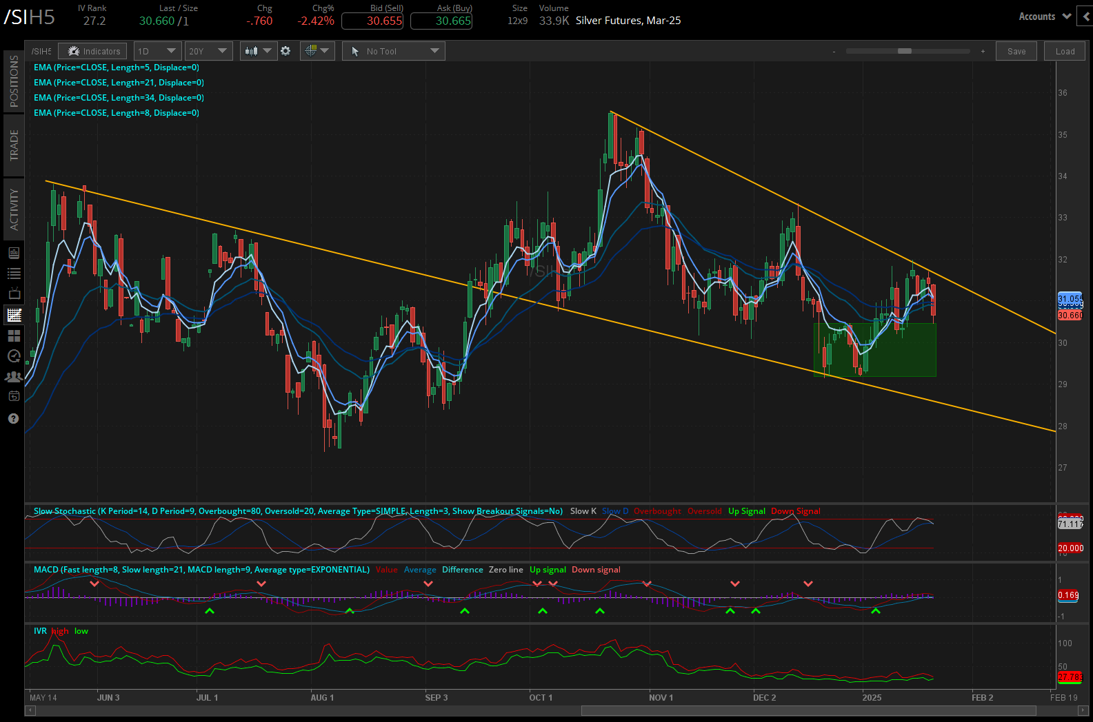1093x722 pixels.
Task: Click the zoom out minus button
Action: 834,51
